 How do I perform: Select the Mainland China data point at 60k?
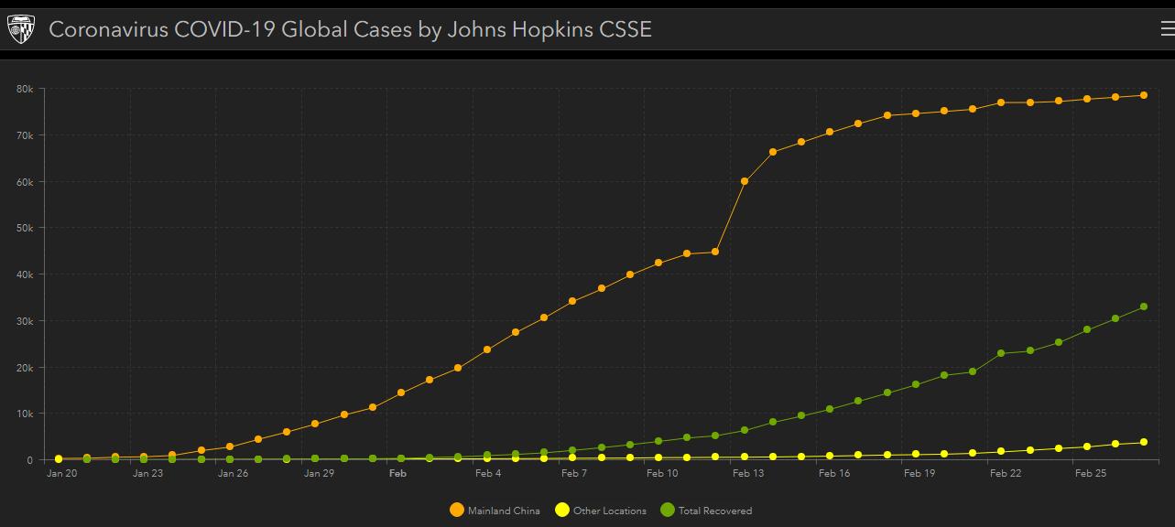point(745,181)
